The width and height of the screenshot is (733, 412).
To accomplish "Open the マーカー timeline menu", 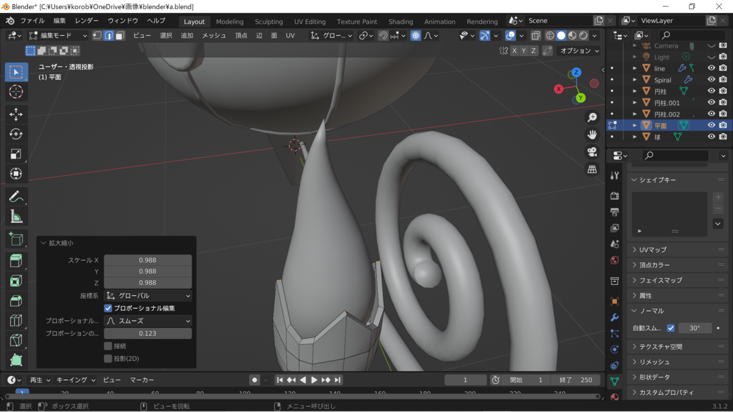I will pos(142,380).
